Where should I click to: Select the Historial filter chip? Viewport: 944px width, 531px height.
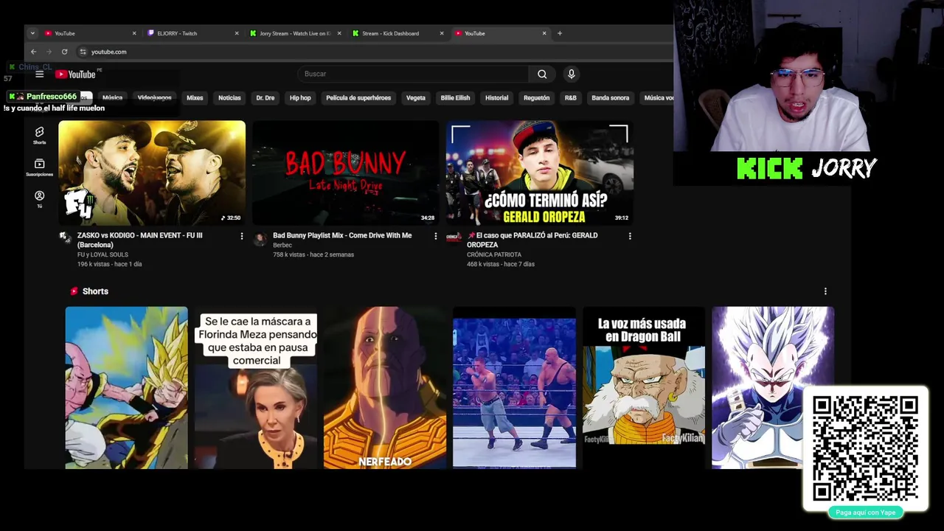coord(496,97)
